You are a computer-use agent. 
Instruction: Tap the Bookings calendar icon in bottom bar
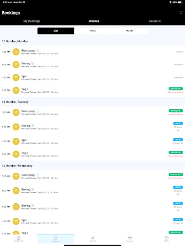pos(56,238)
